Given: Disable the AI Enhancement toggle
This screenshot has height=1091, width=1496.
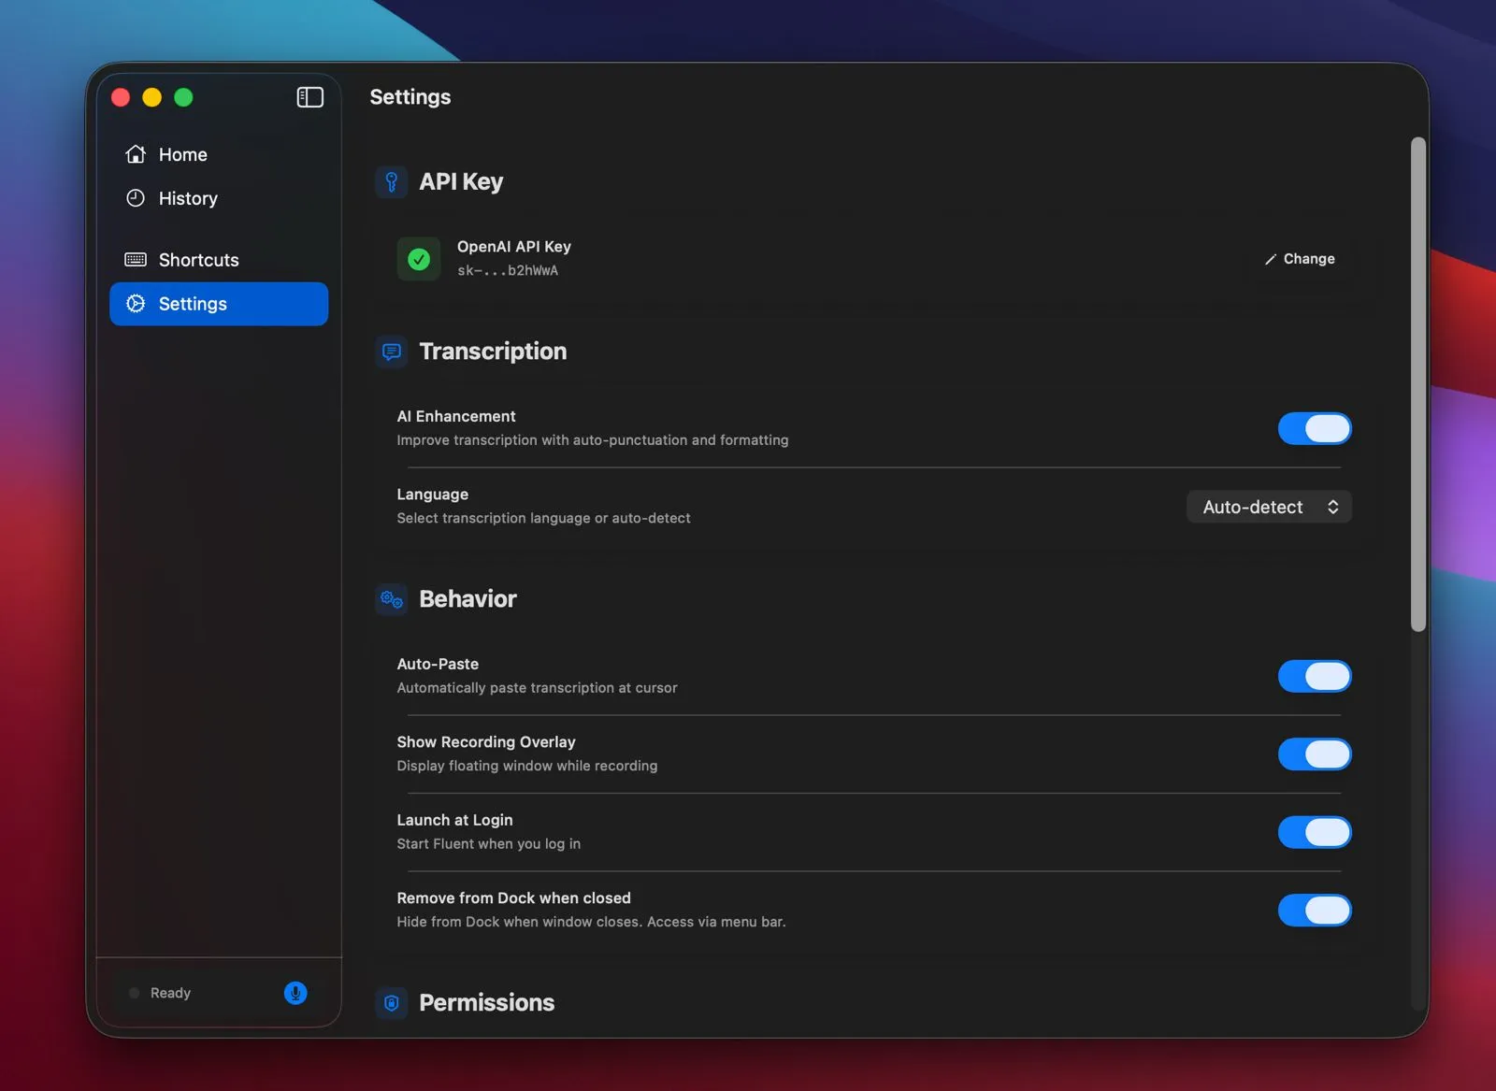Looking at the screenshot, I should tap(1314, 429).
